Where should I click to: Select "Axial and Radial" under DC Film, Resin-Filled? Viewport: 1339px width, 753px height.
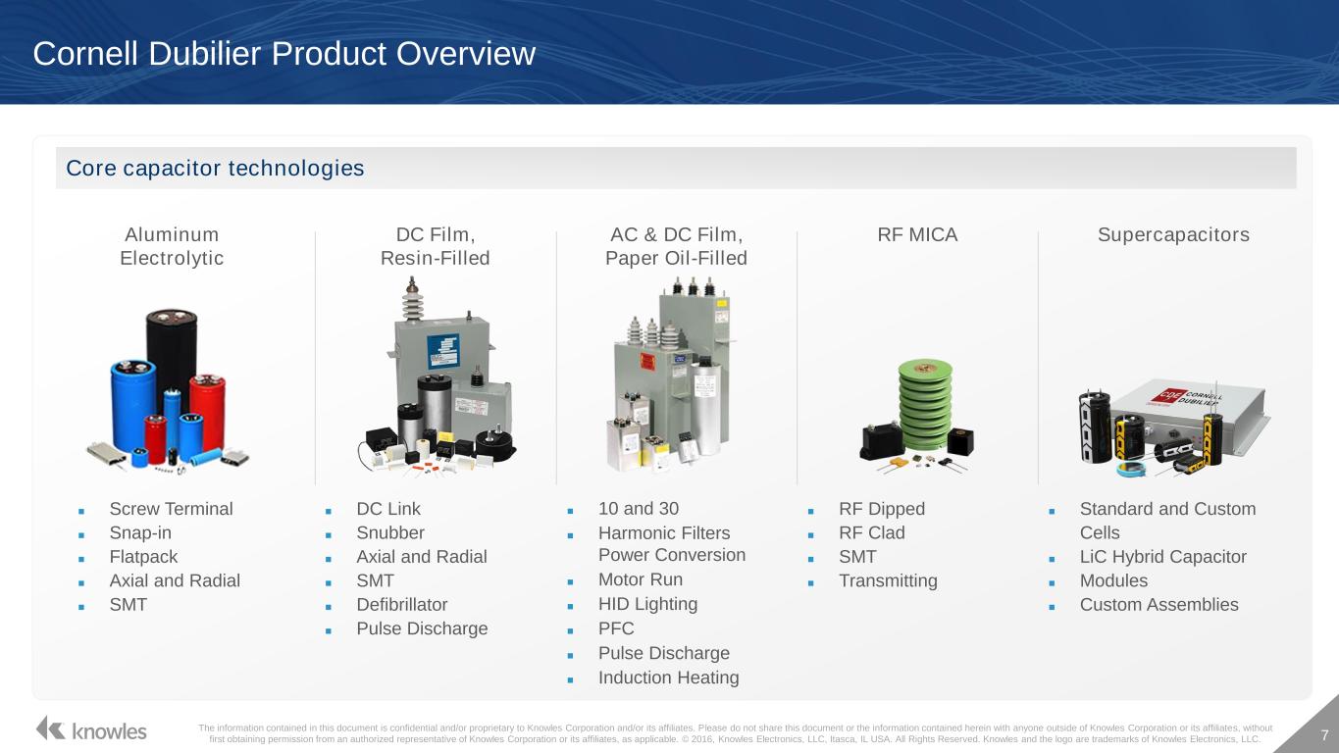[x=422, y=557]
